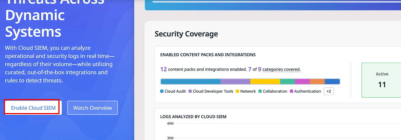The height and width of the screenshot is (140, 401).
Task: Toggle the Collaboration legend item
Action: (273, 91)
